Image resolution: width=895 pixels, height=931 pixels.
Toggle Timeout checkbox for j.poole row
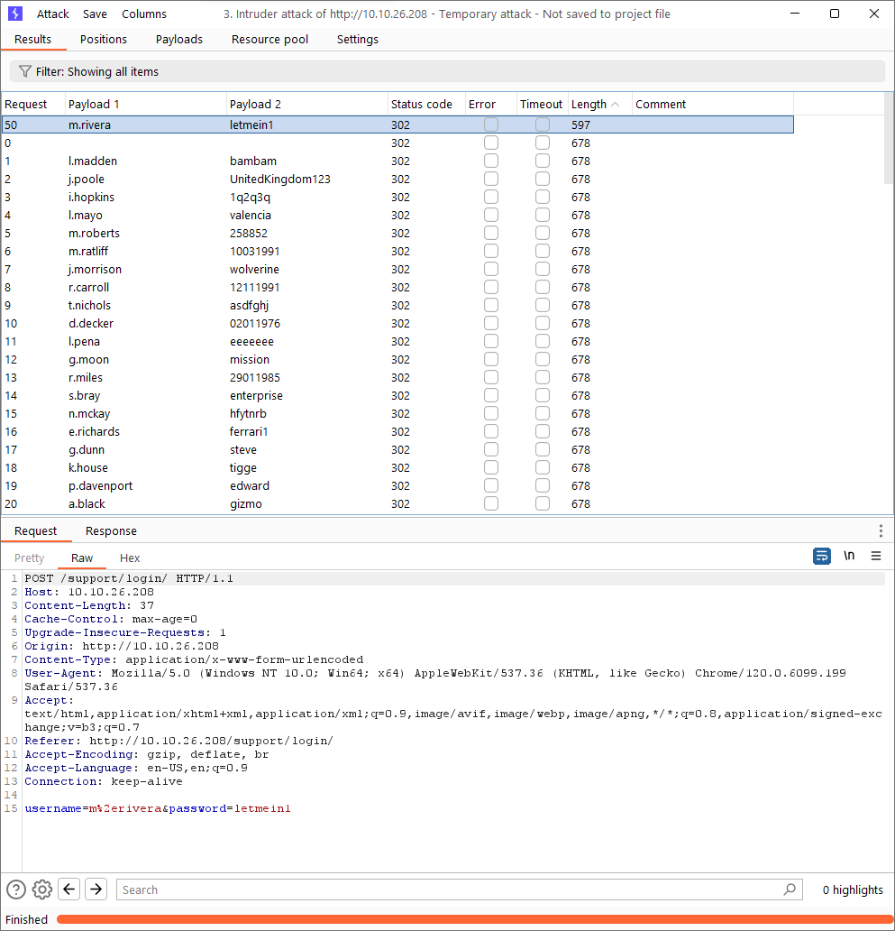542,179
